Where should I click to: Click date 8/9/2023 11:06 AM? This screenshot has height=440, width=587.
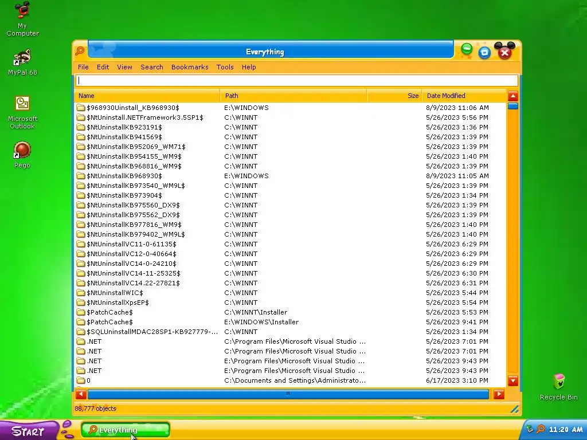coord(457,107)
